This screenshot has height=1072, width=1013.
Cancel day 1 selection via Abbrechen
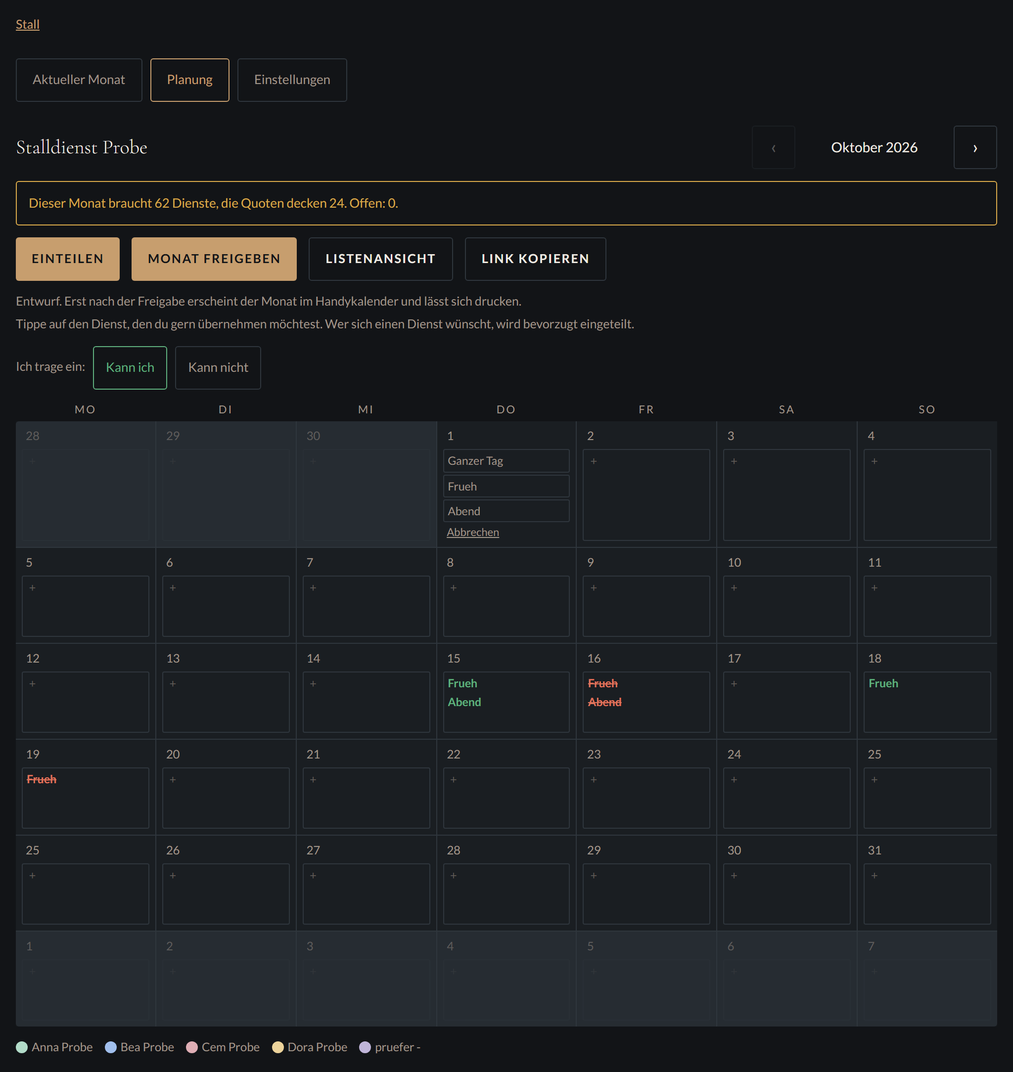coord(472,532)
